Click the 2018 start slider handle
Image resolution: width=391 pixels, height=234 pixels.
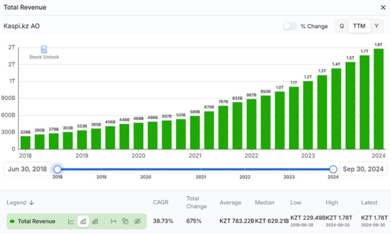57,169
